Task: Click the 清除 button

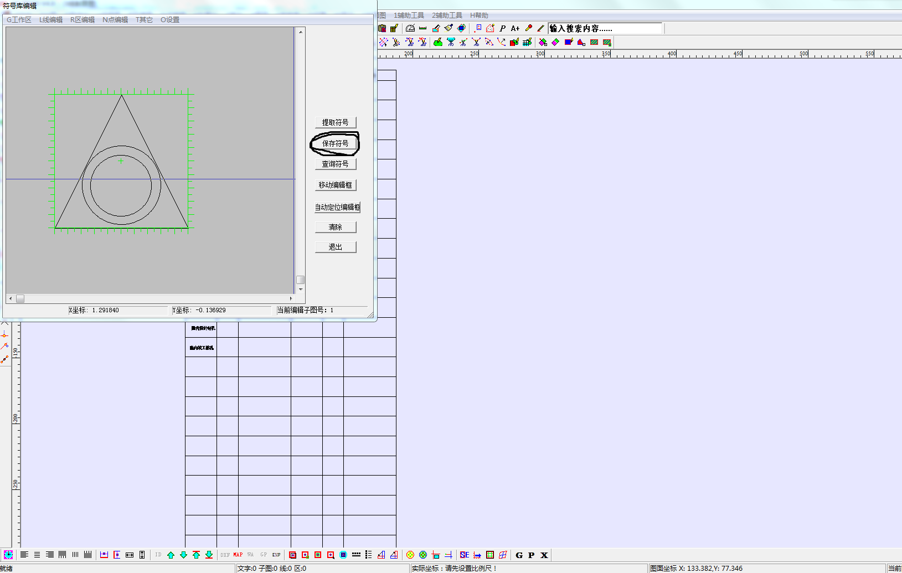Action: click(x=336, y=227)
